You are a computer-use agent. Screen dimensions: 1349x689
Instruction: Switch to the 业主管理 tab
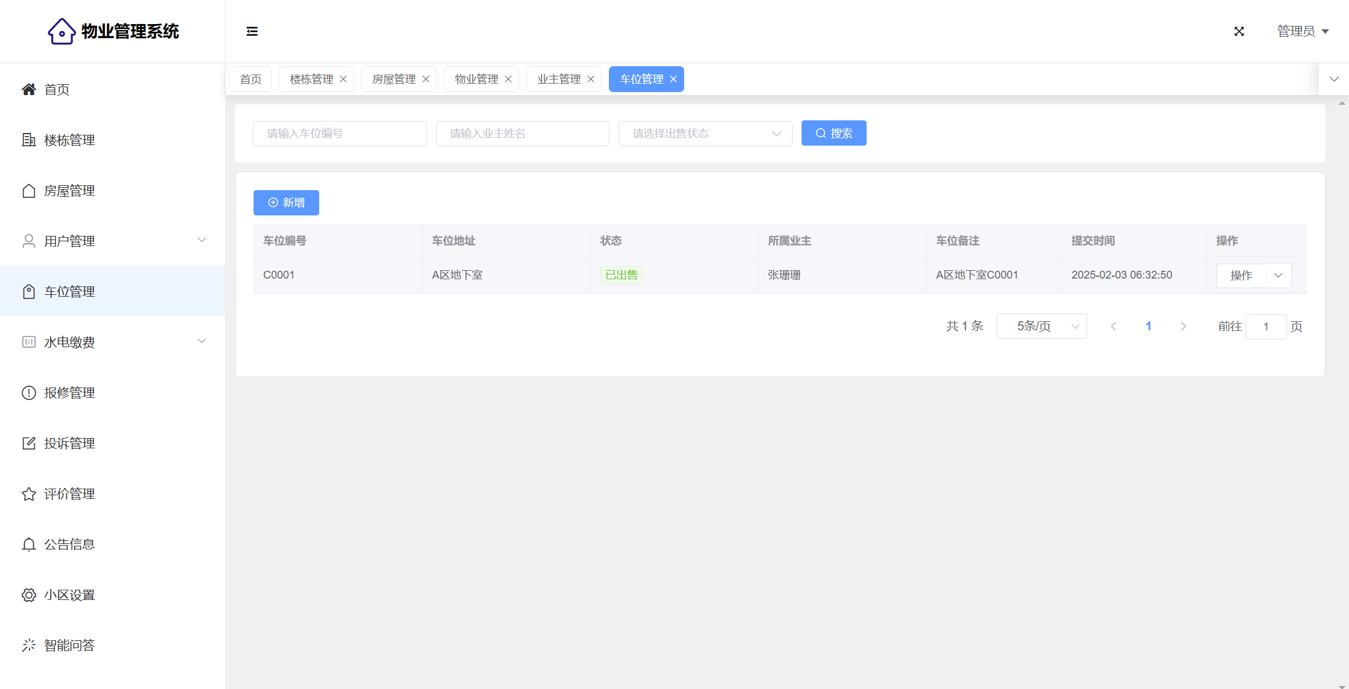coord(558,79)
